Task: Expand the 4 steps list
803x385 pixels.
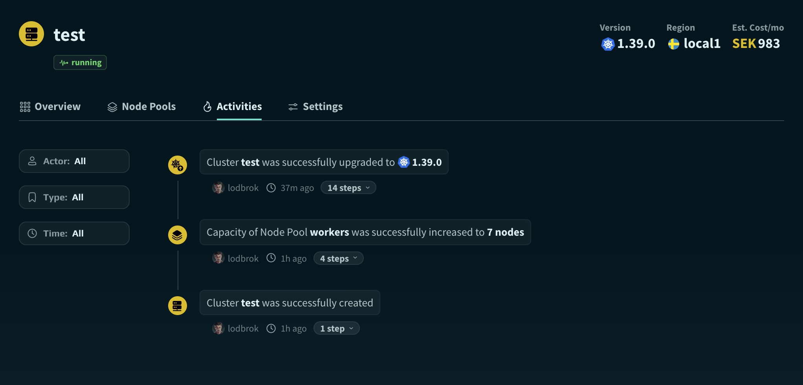Action: tap(339, 258)
